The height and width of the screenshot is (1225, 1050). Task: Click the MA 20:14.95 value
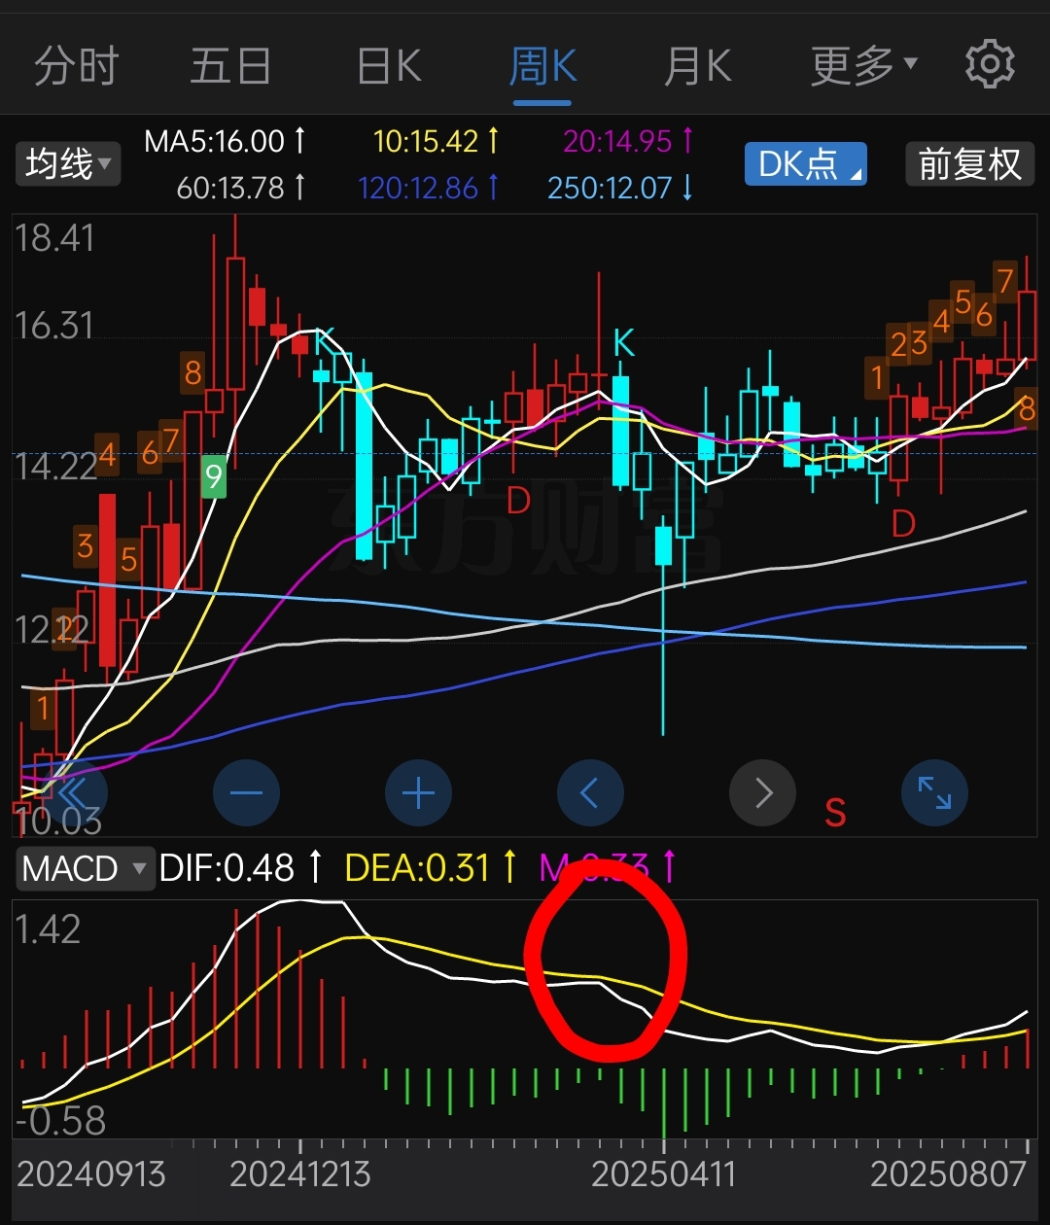[628, 141]
